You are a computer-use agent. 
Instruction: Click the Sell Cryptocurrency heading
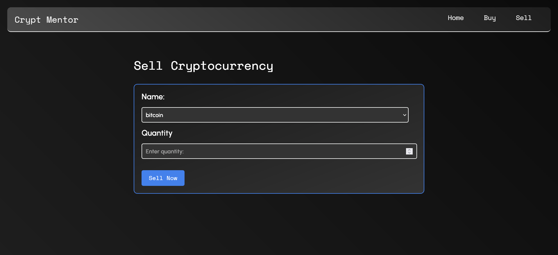click(x=203, y=66)
